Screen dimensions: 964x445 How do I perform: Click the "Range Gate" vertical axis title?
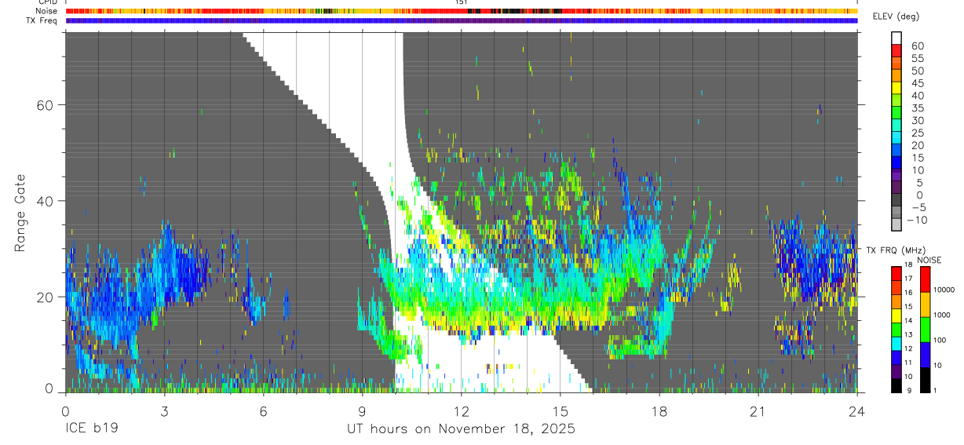point(20,213)
